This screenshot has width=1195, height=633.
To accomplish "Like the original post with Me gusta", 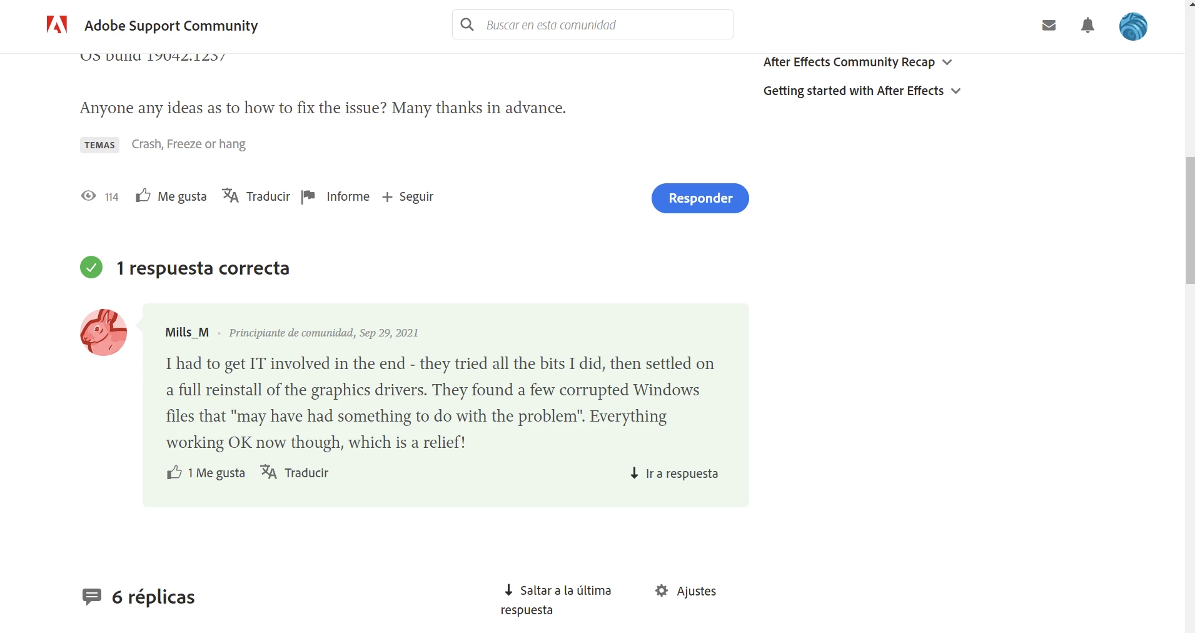I will point(171,196).
